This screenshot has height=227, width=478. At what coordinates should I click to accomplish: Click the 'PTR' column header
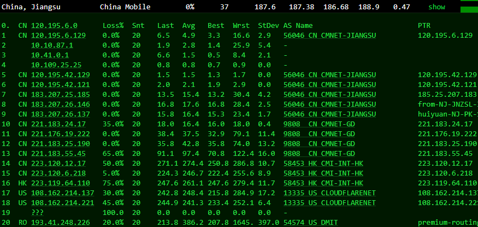[424, 26]
